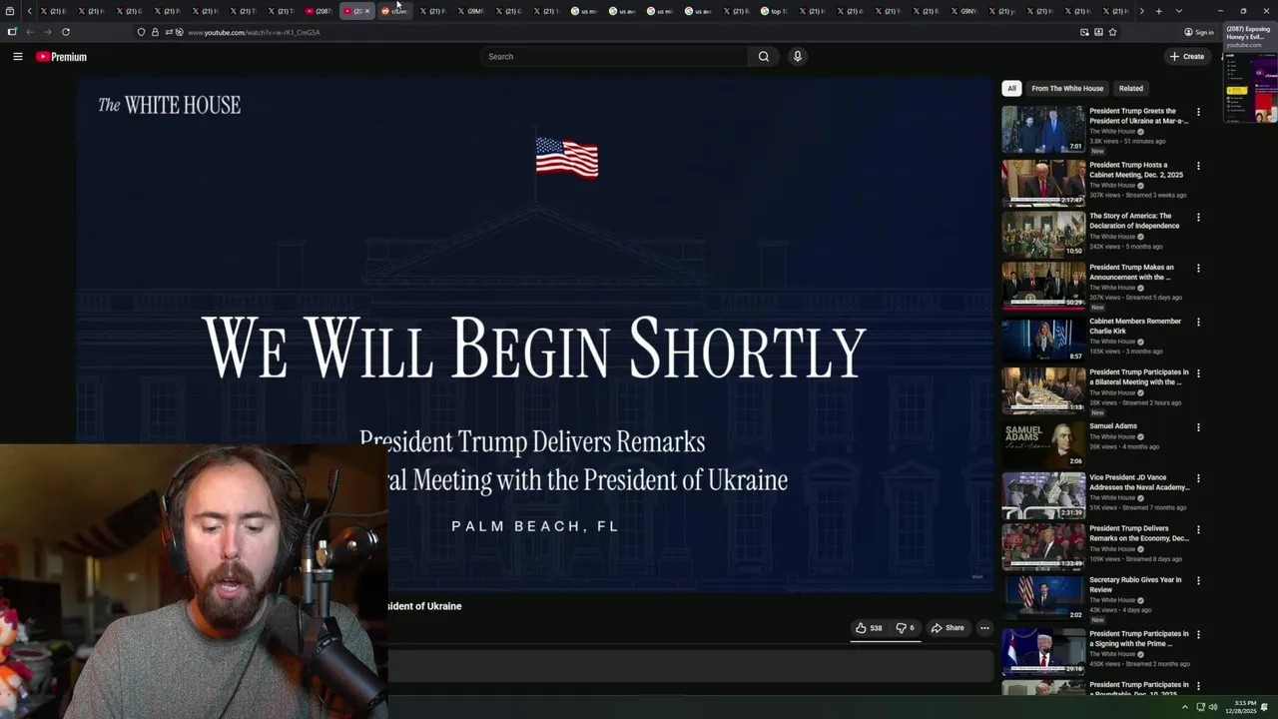Open more actions ellipsis under video
This screenshot has height=719, width=1278.
click(984, 628)
